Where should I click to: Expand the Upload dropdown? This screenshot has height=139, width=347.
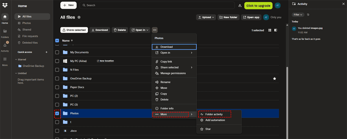[x=206, y=17]
